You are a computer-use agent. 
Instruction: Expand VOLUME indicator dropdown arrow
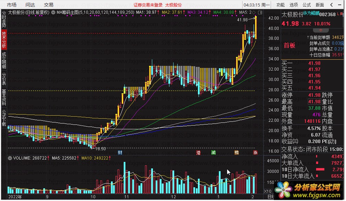pyautogui.click(x=10, y=158)
